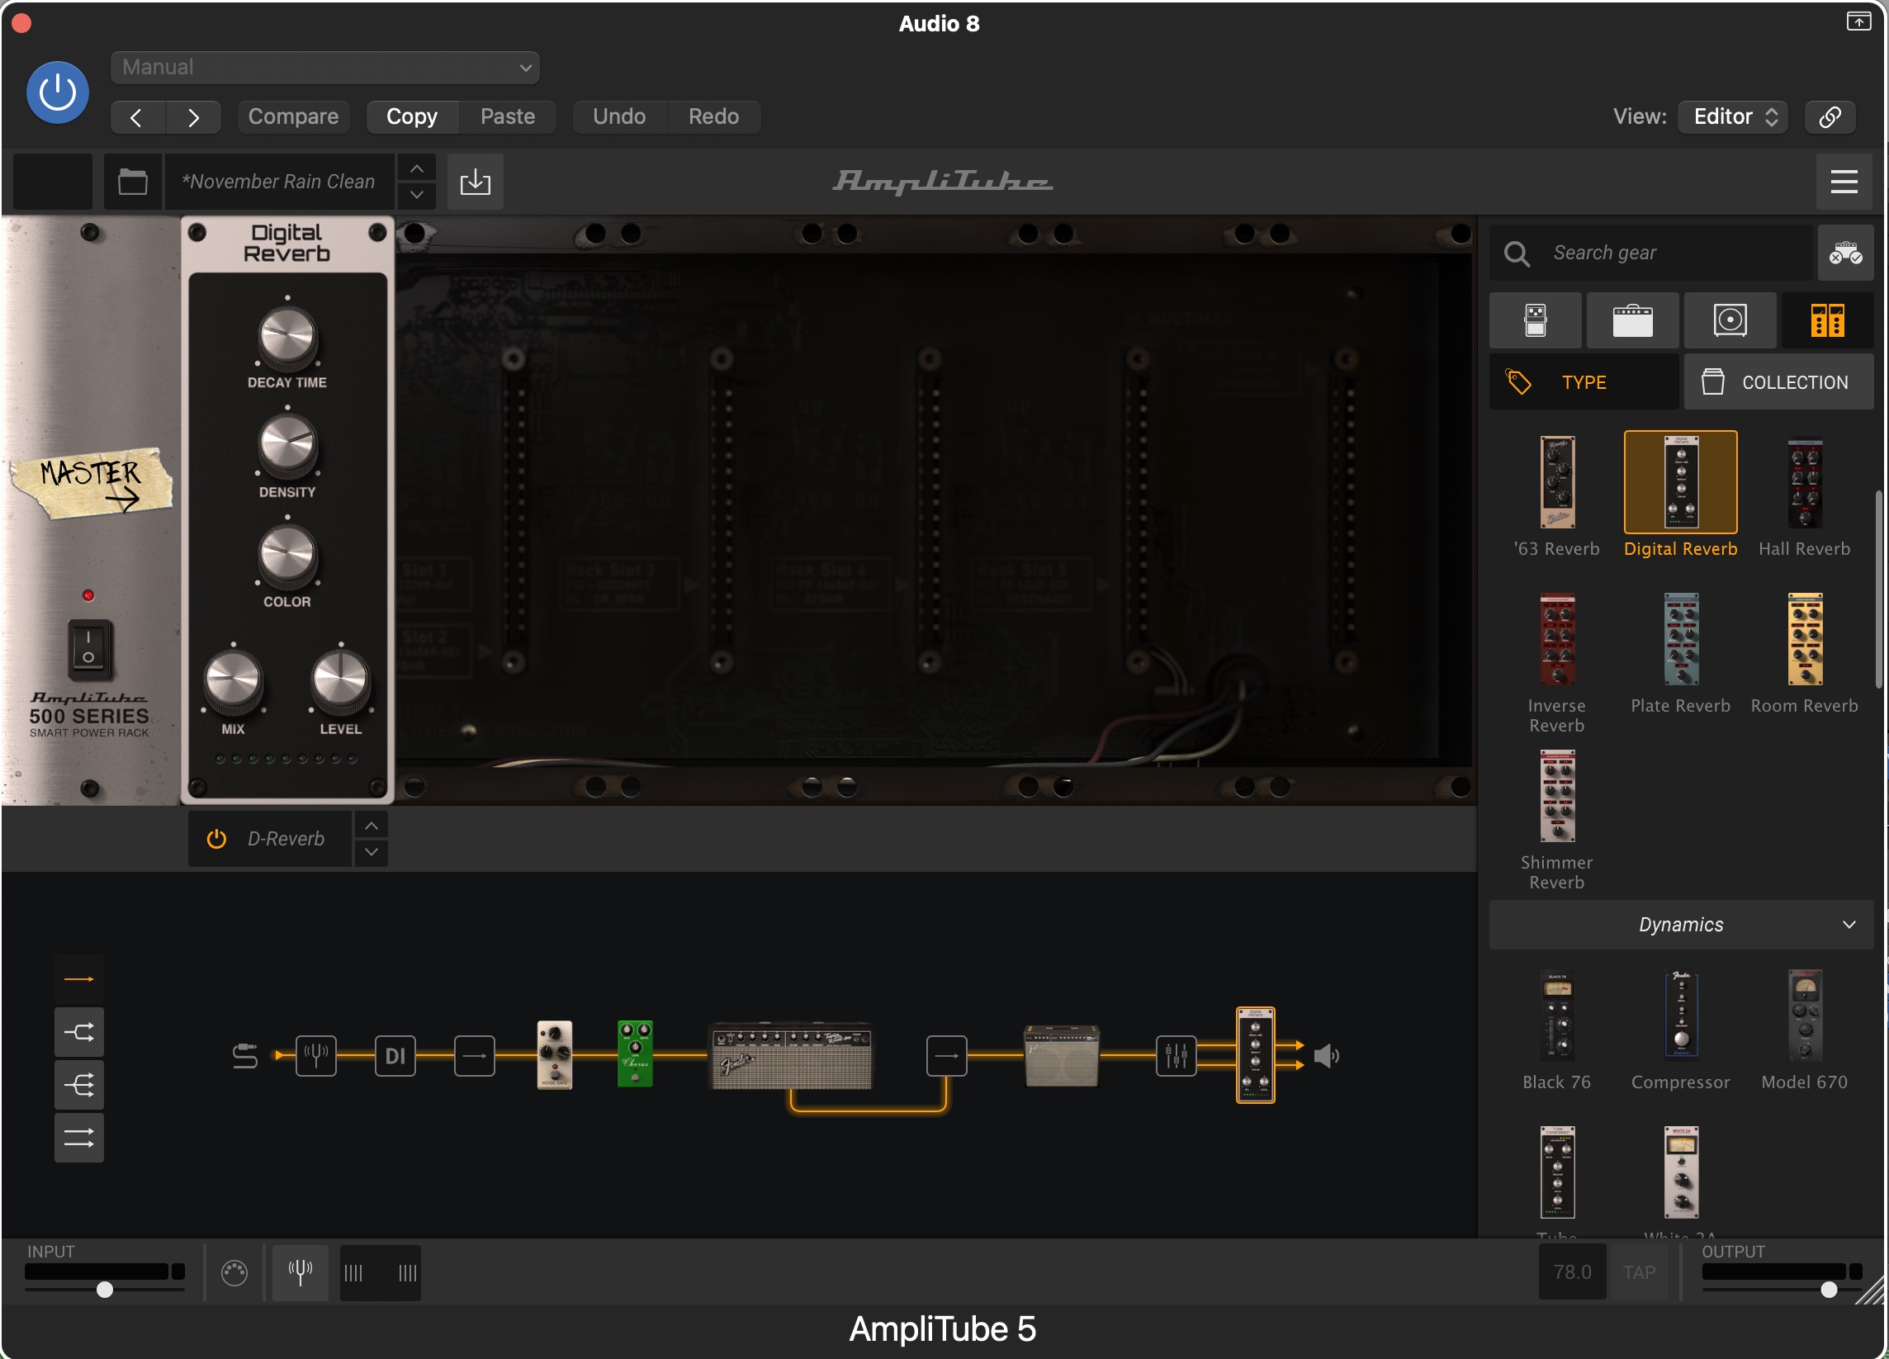Show rack effects gear category
The width and height of the screenshot is (1889, 1359).
pos(1827,320)
